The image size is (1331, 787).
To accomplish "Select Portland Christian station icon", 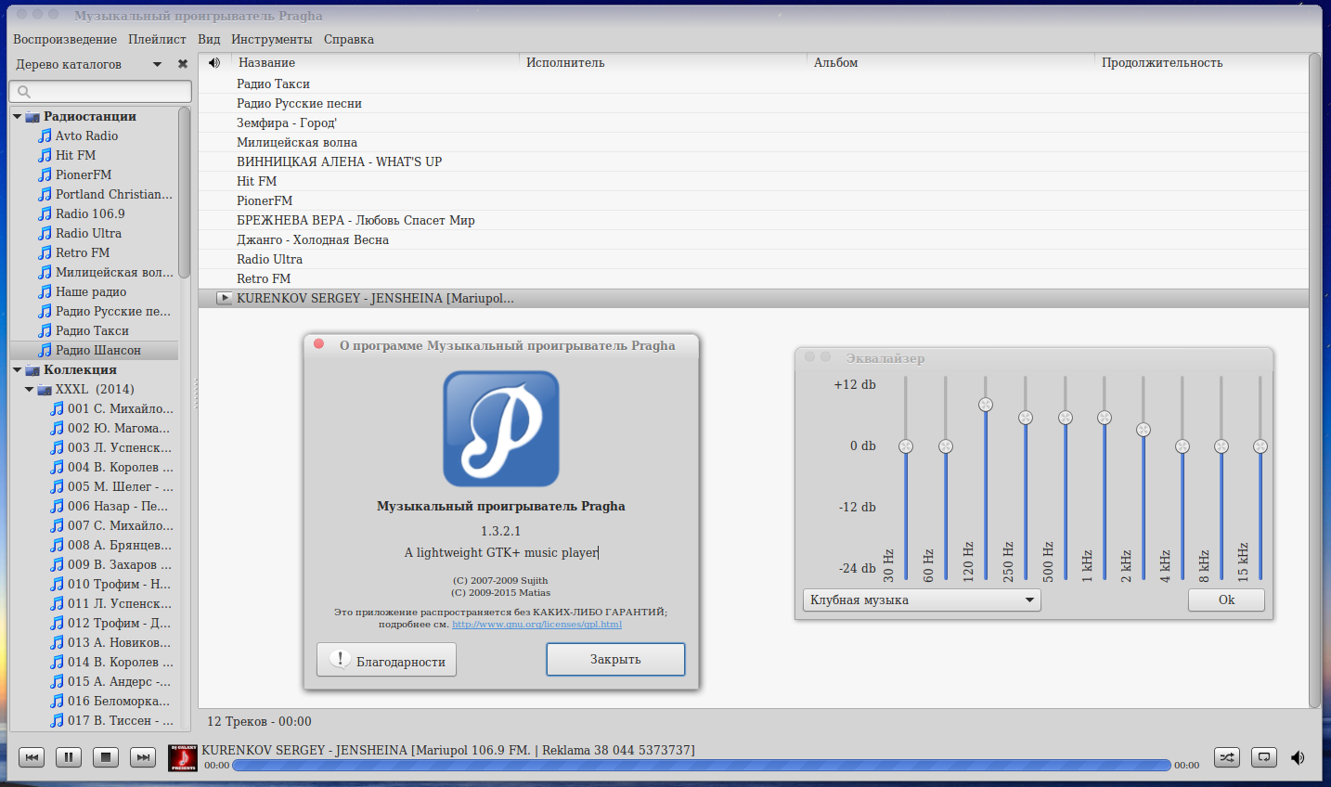I will [x=45, y=194].
